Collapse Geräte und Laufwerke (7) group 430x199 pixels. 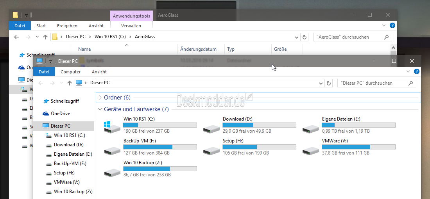100,109
